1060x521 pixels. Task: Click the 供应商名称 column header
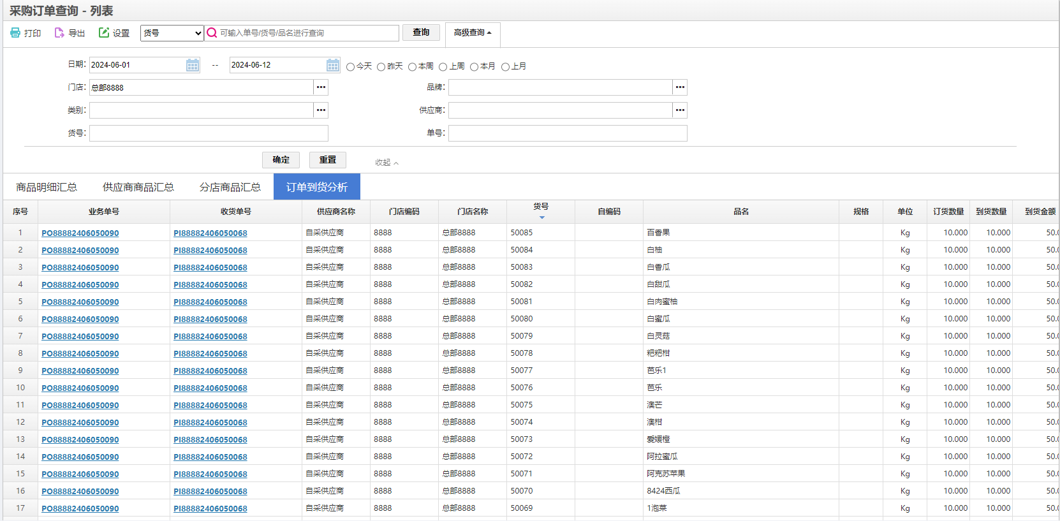pyautogui.click(x=336, y=212)
